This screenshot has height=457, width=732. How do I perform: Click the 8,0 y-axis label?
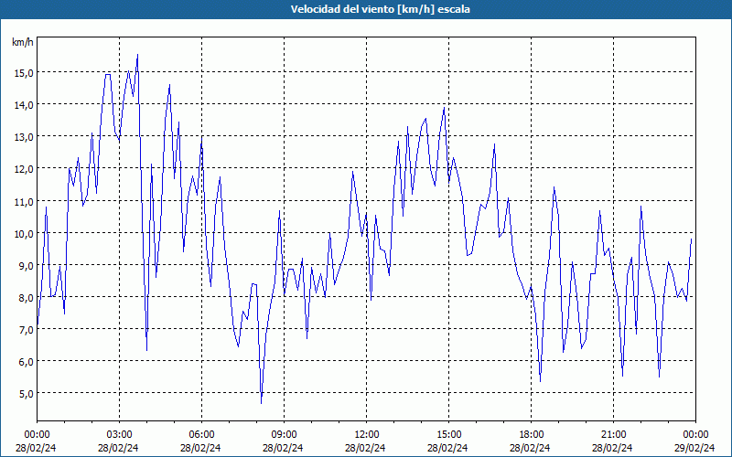pyautogui.click(x=26, y=298)
